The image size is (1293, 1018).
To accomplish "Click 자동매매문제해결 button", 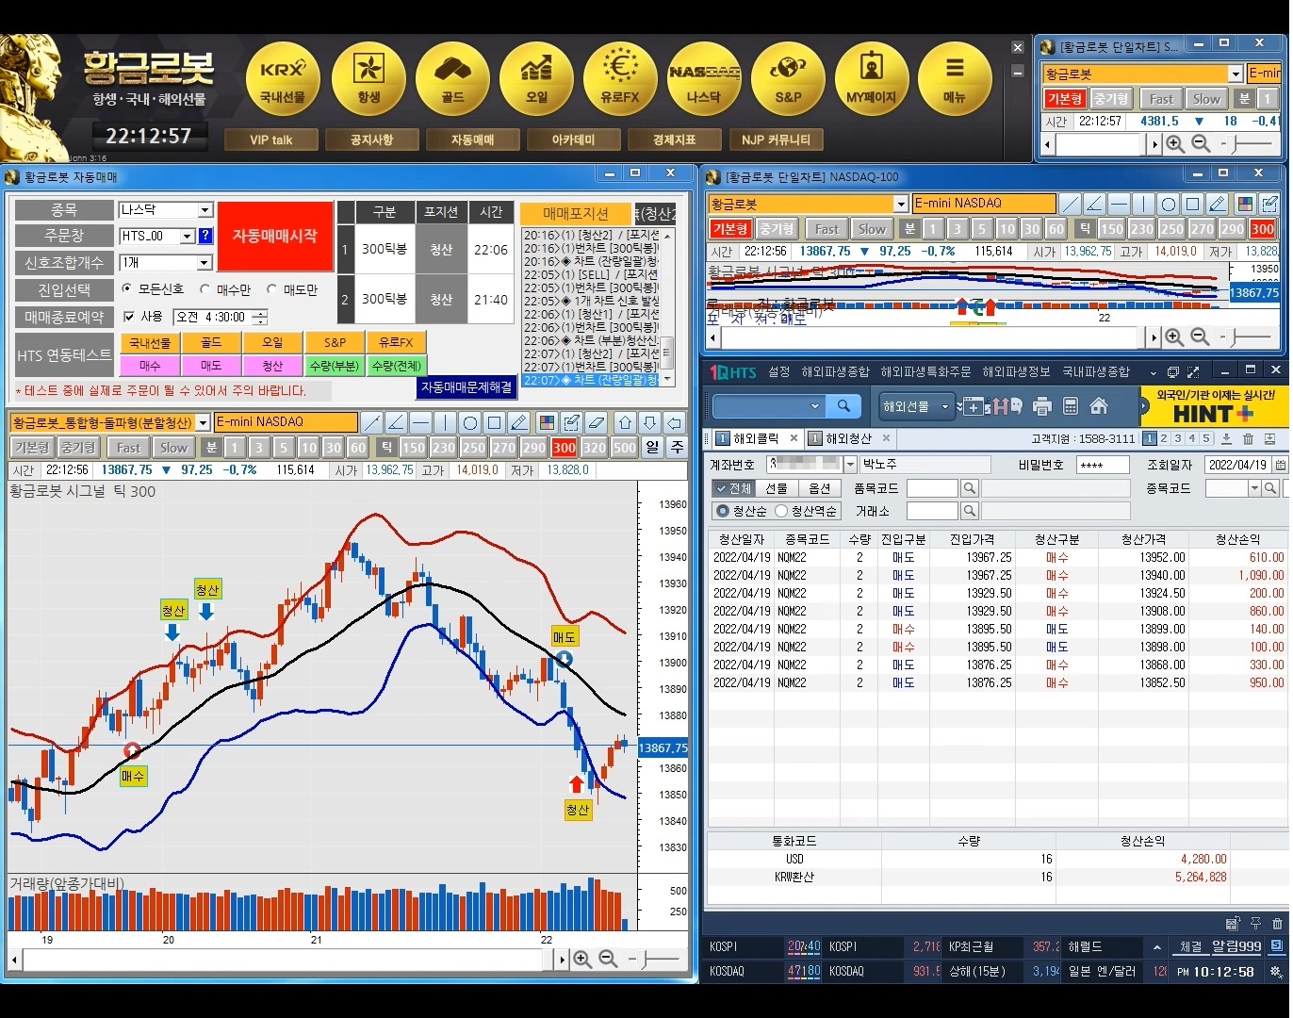I will point(466,387).
